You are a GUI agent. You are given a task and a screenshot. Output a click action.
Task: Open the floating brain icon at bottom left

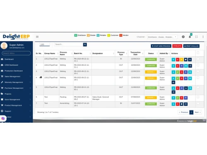[x=3, y=118]
